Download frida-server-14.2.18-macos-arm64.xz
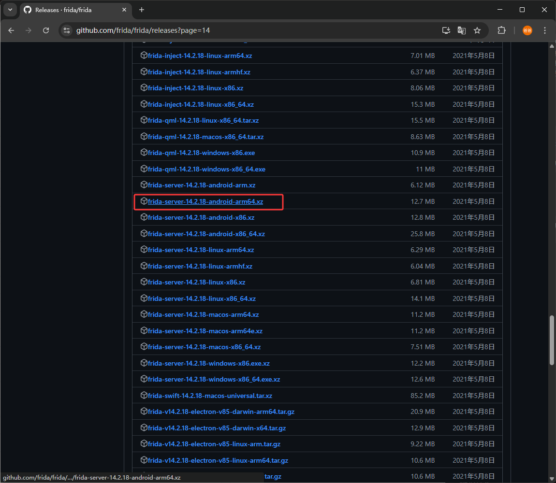Viewport: 556px width, 483px height. tap(203, 315)
